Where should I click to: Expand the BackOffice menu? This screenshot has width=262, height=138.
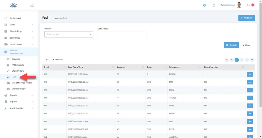click(19, 38)
